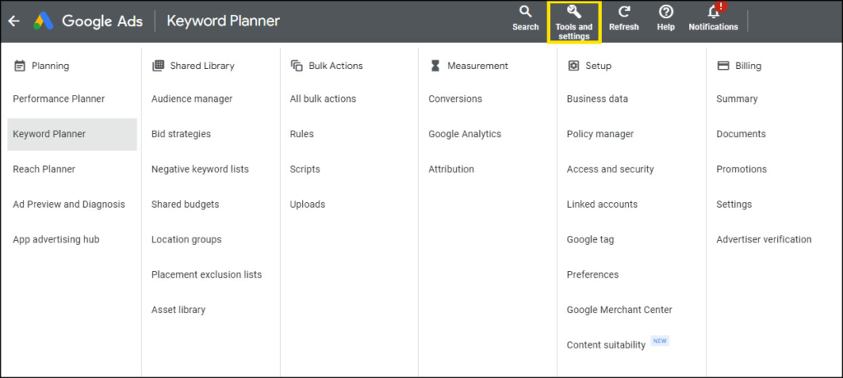Click the Billing card icon
843x378 pixels.
tap(724, 66)
